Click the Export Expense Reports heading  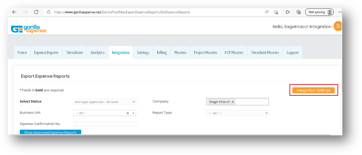(x=45, y=76)
